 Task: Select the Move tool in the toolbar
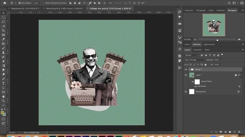tap(3, 13)
